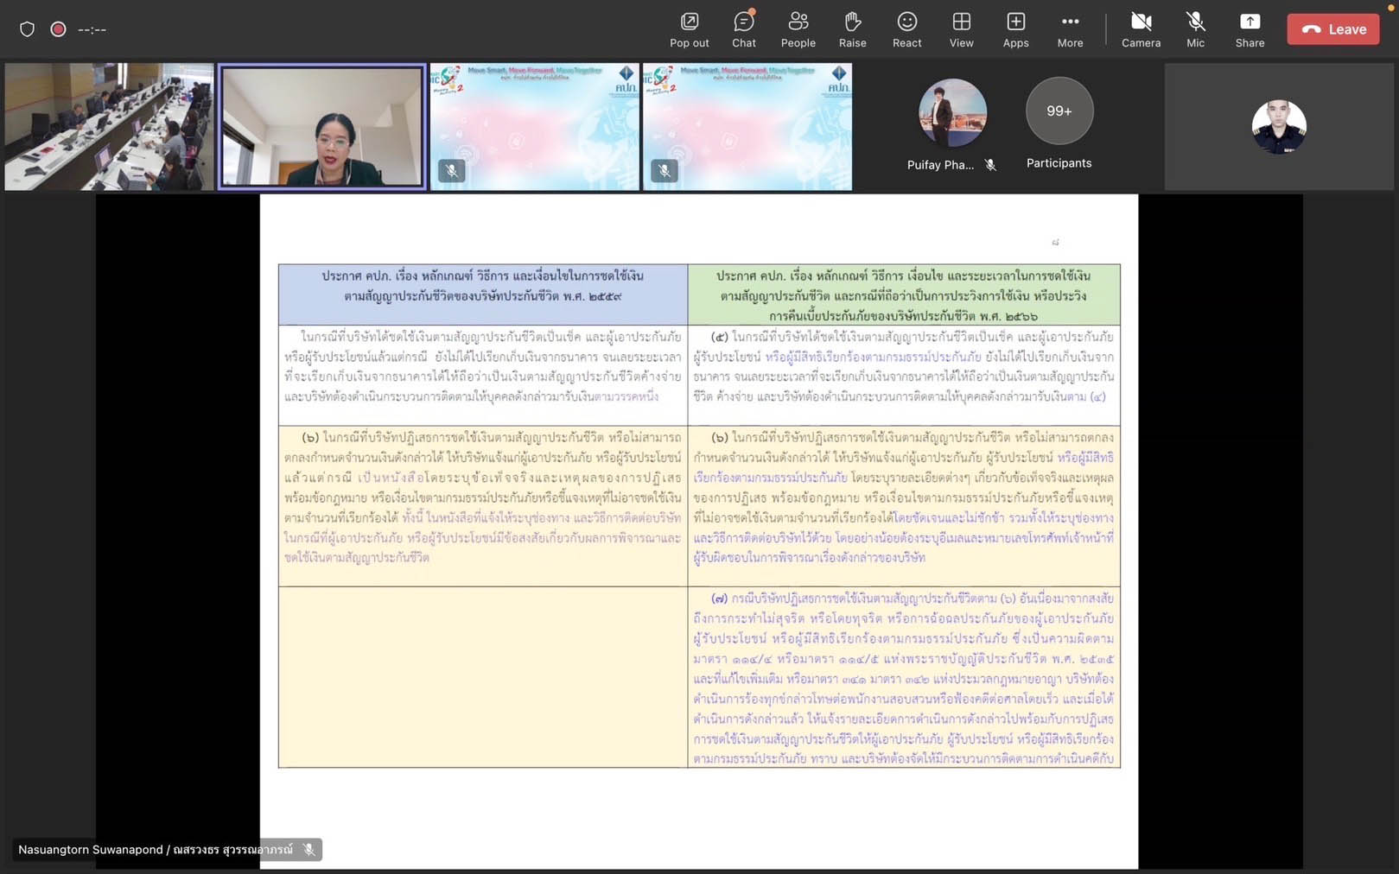Turn on the Camera

1141,29
